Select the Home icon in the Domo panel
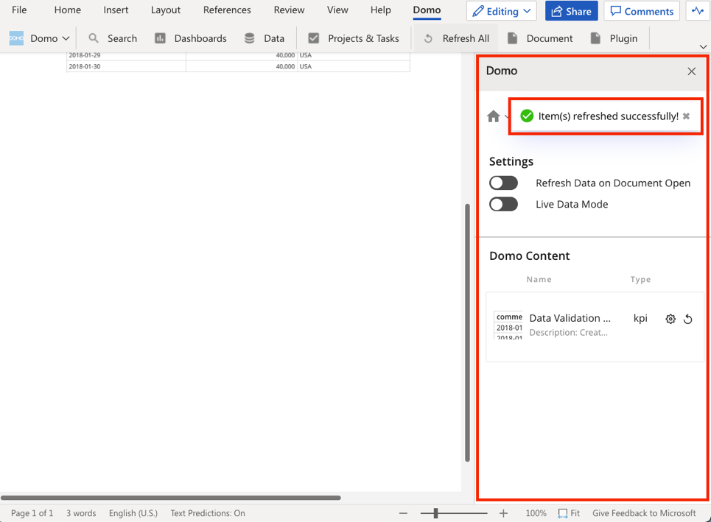711x522 pixels. [494, 116]
